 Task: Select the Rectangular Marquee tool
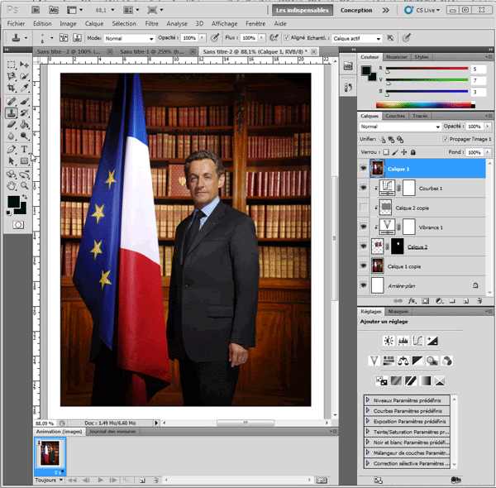click(x=11, y=65)
